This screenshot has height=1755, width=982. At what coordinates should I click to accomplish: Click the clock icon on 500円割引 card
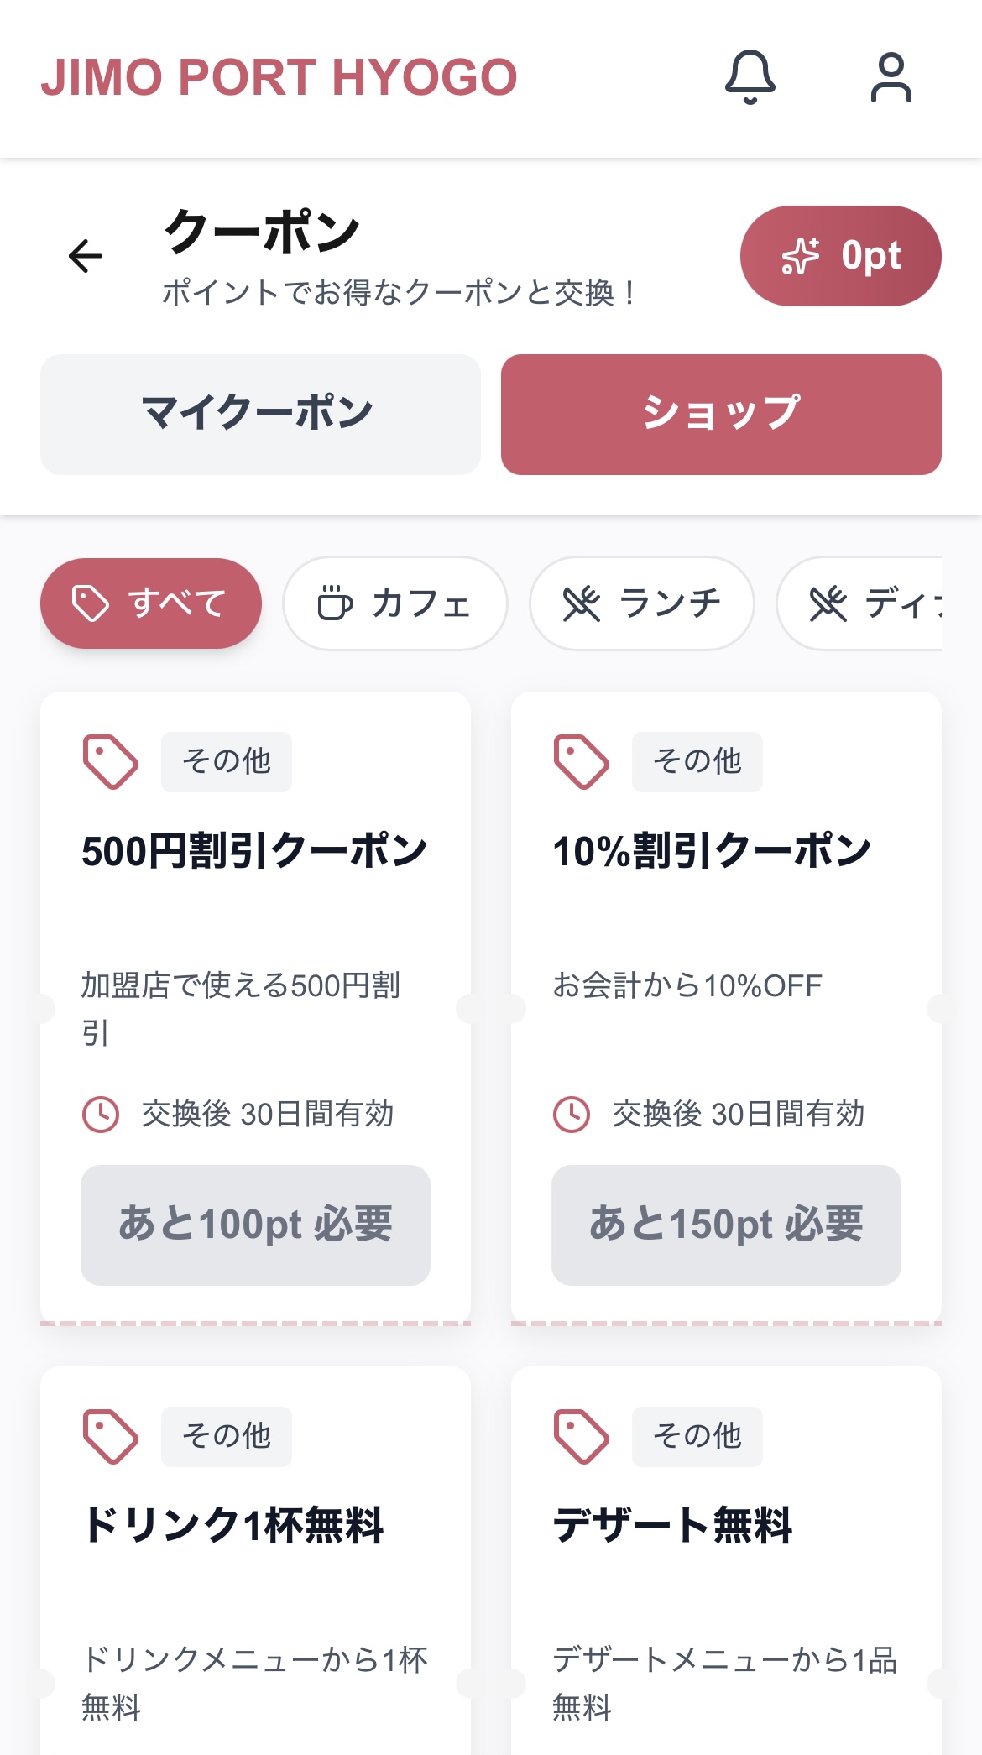coord(101,1115)
